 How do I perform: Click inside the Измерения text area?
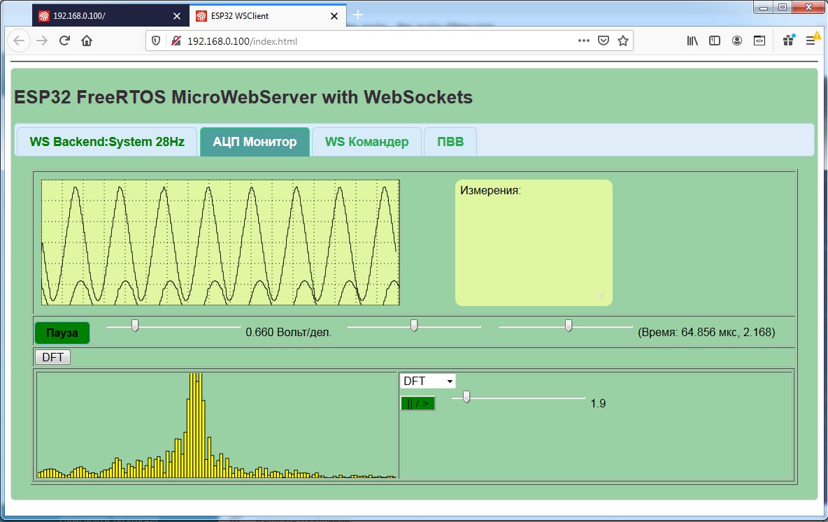[x=534, y=242]
